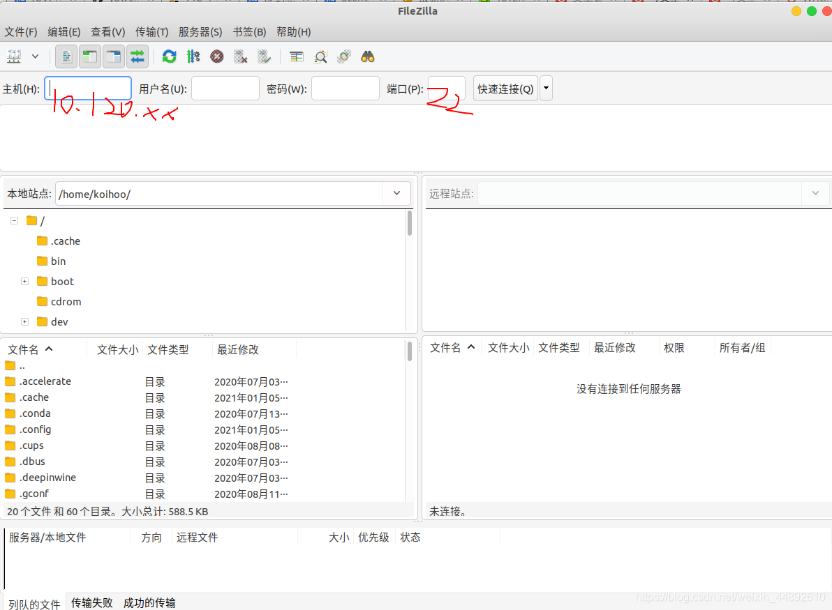This screenshot has height=610, width=832.
Task: Focus the 密码(W) password field
Action: click(x=345, y=89)
